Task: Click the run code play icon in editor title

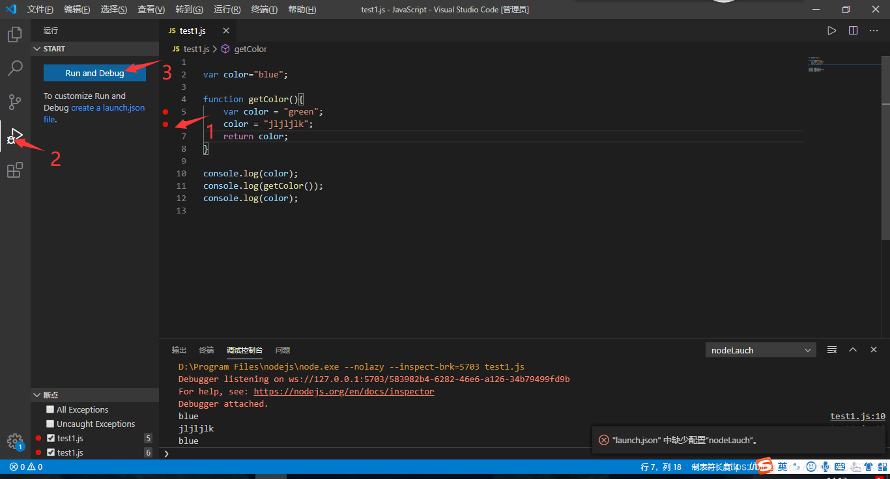Action: click(831, 31)
